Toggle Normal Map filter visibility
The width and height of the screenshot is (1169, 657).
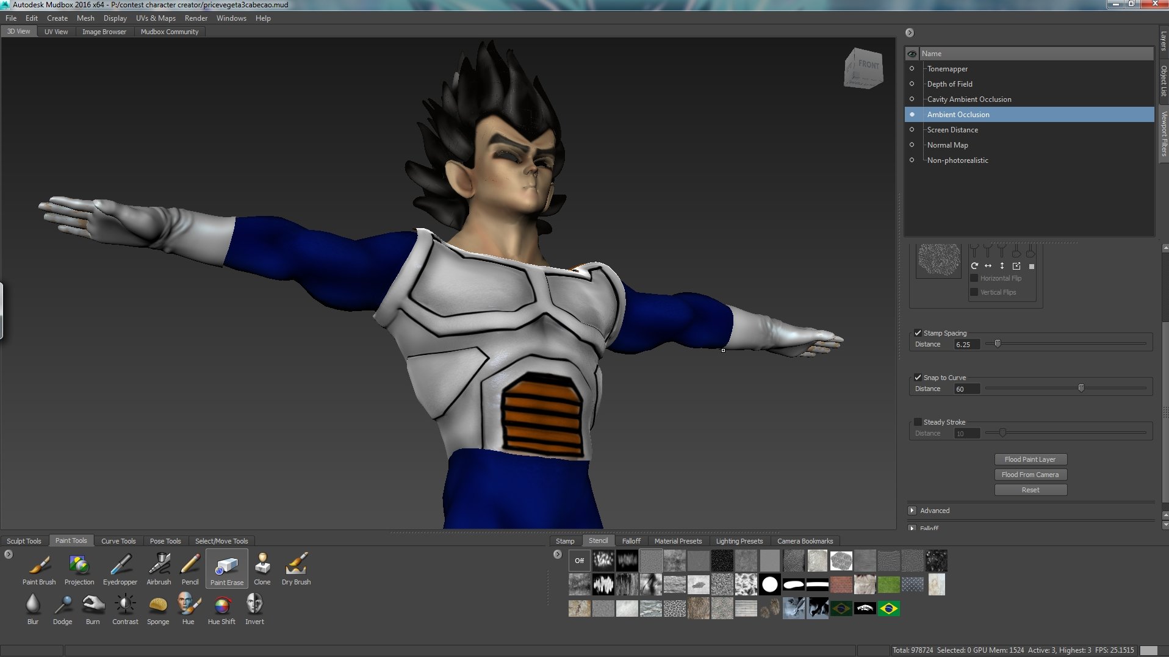(912, 145)
